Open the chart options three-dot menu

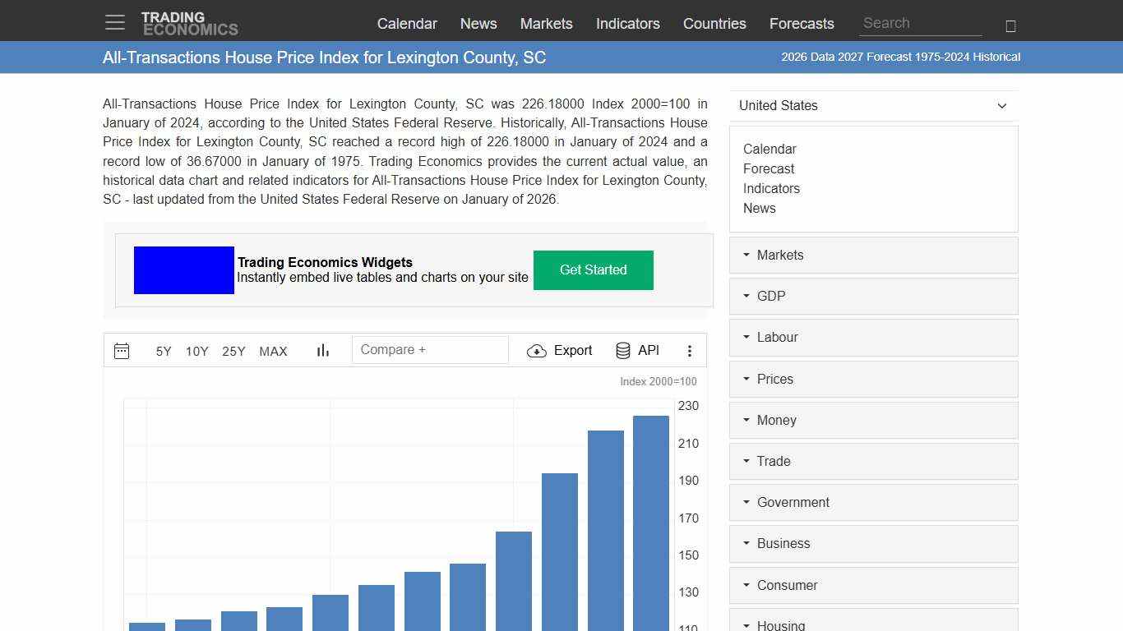(x=690, y=350)
